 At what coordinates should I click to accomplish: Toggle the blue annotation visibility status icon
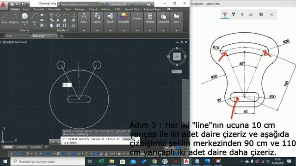click(x=96, y=154)
